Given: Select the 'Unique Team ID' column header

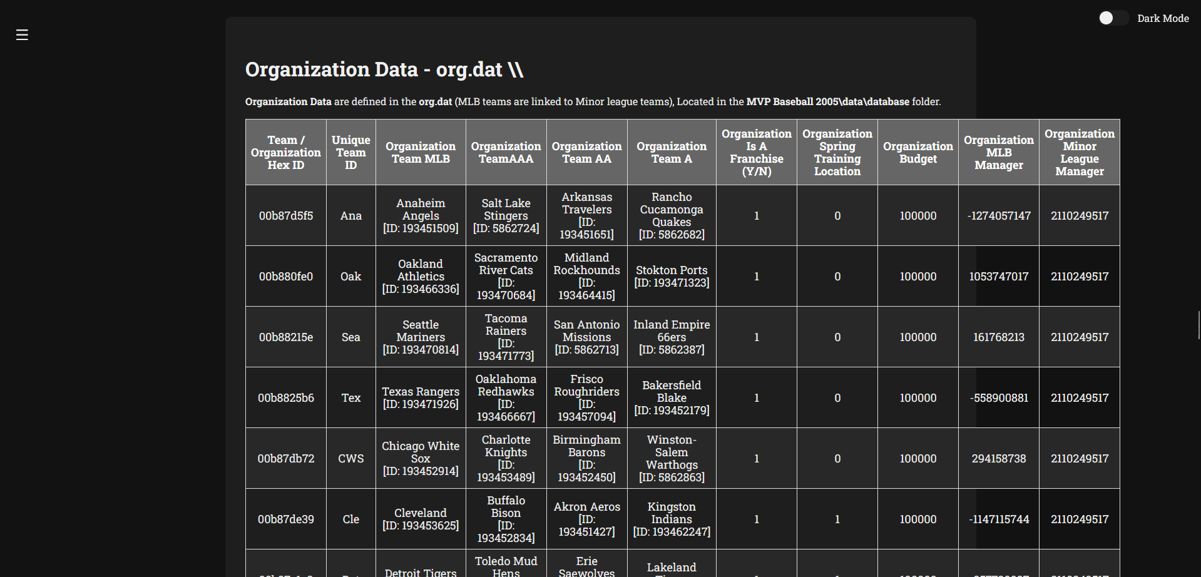Looking at the screenshot, I should (x=351, y=153).
